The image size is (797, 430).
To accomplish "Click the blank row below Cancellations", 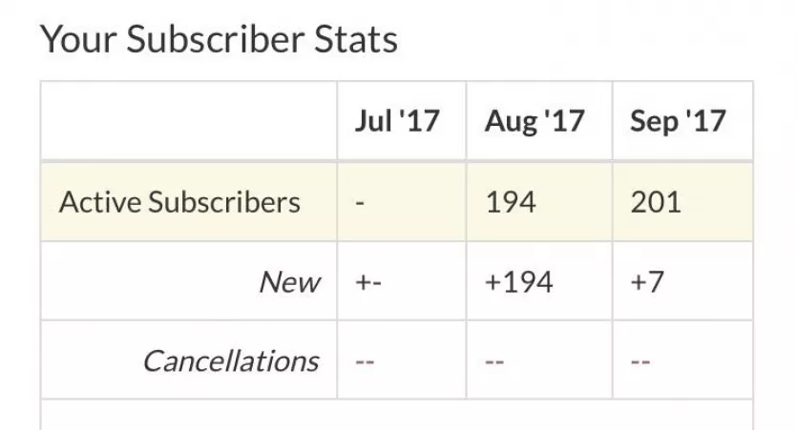I will (396, 415).
